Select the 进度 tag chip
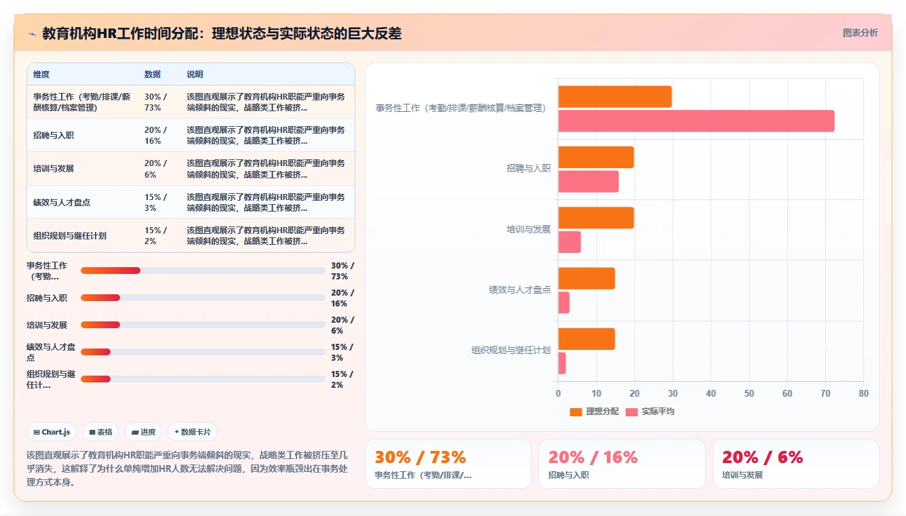 [x=143, y=432]
